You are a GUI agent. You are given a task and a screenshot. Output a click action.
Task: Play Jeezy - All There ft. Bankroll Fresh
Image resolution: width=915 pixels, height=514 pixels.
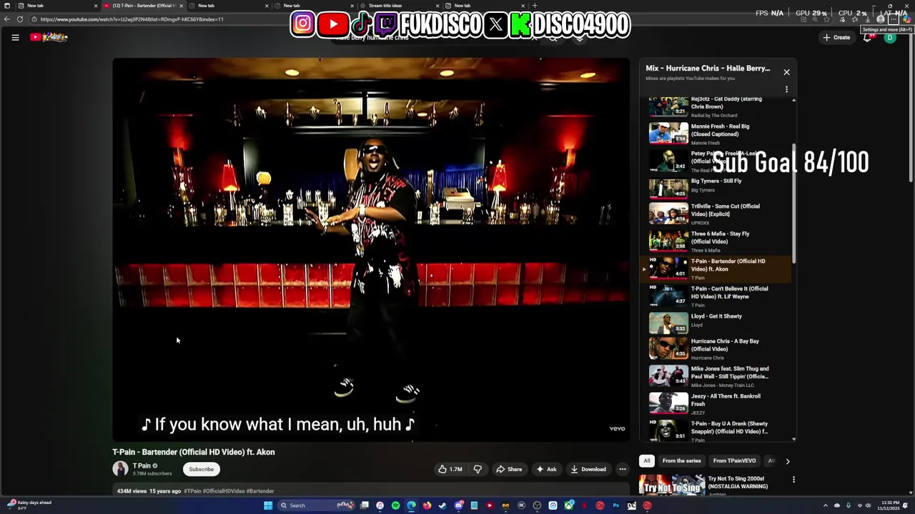(715, 403)
